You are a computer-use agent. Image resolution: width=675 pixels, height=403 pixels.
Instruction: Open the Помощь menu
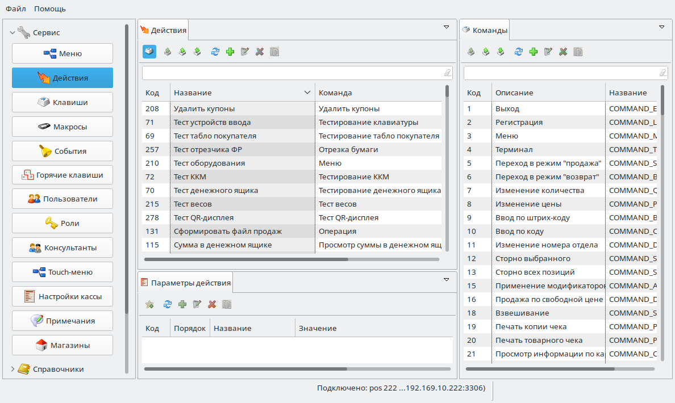click(50, 9)
